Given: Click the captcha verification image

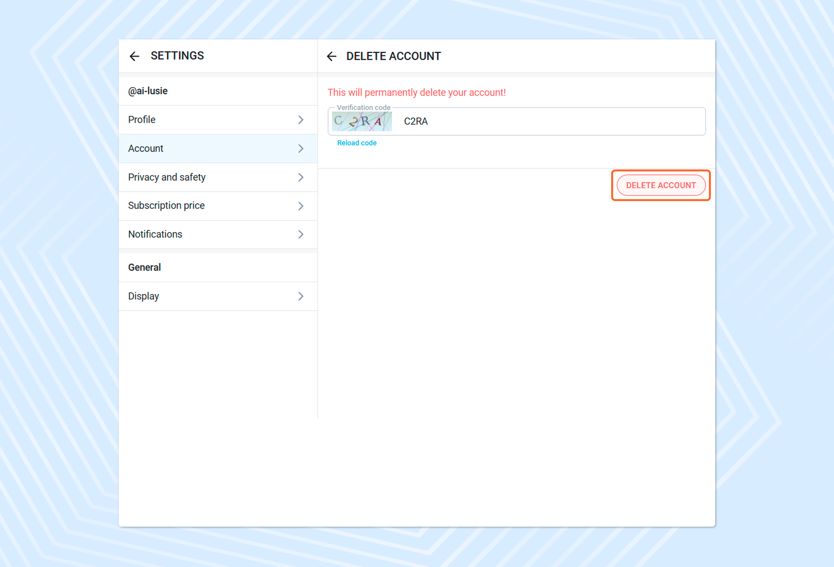Looking at the screenshot, I should pyautogui.click(x=362, y=121).
